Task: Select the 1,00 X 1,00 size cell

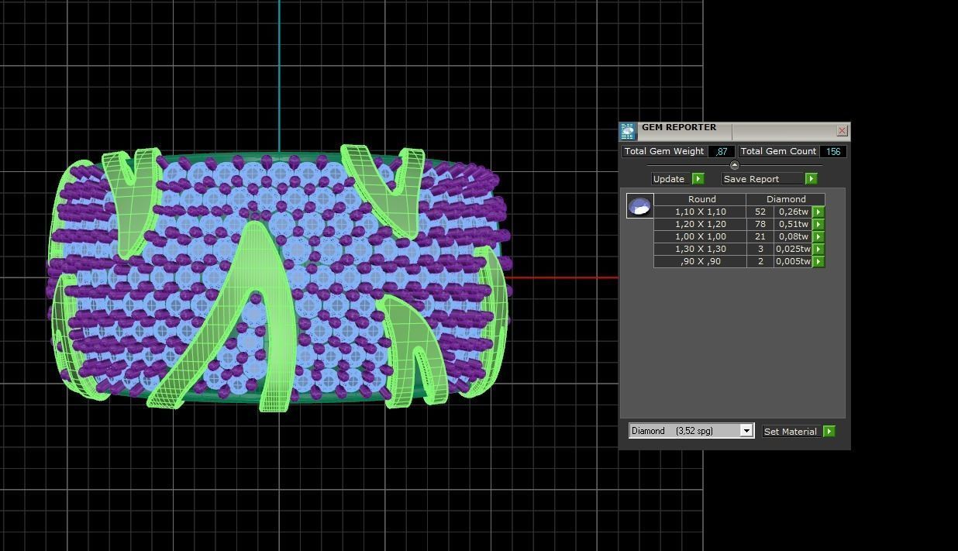Action: click(x=701, y=236)
